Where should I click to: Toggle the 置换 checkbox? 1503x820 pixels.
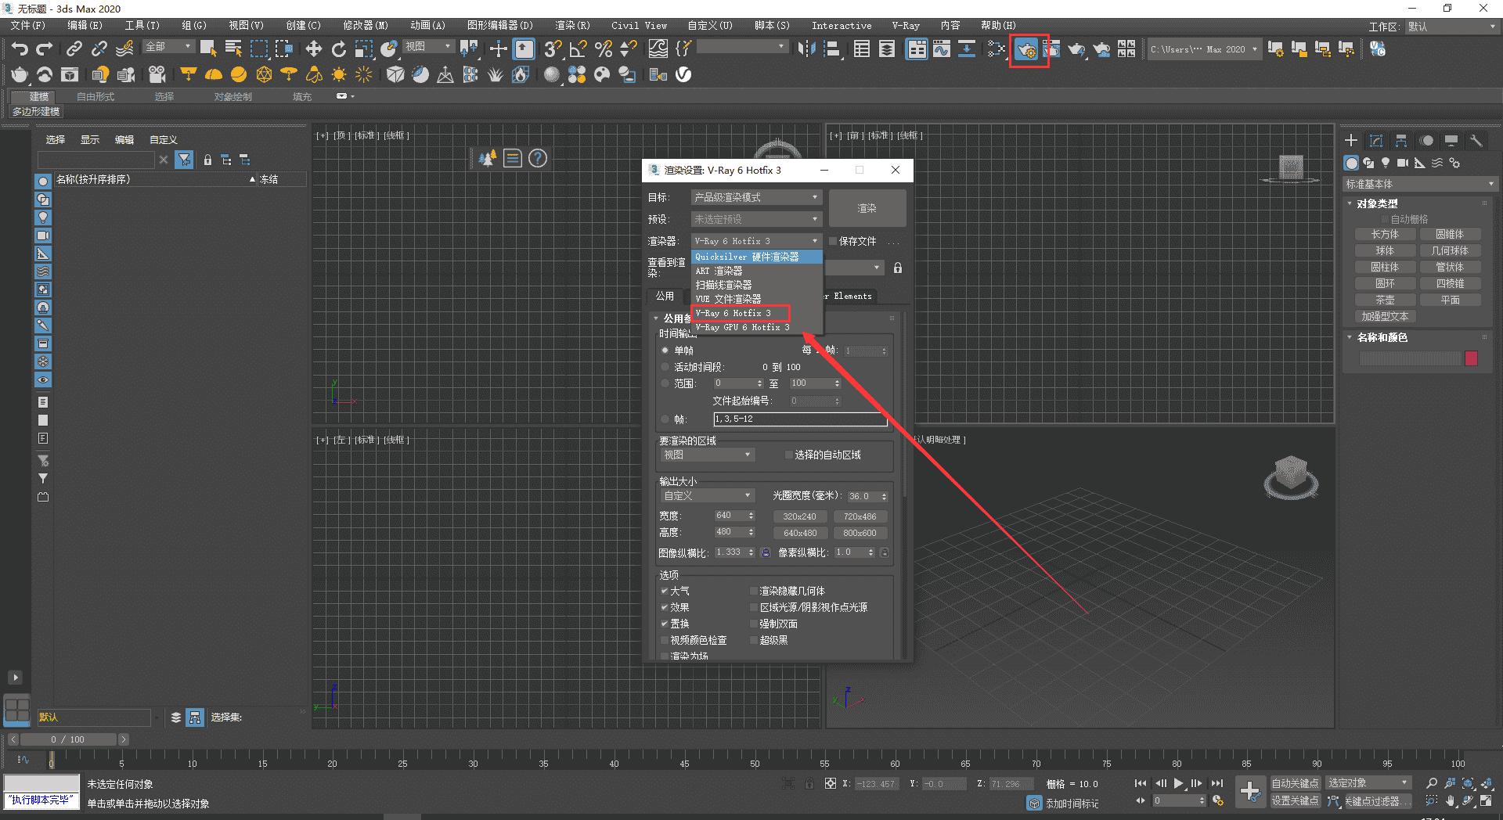[x=665, y=624]
